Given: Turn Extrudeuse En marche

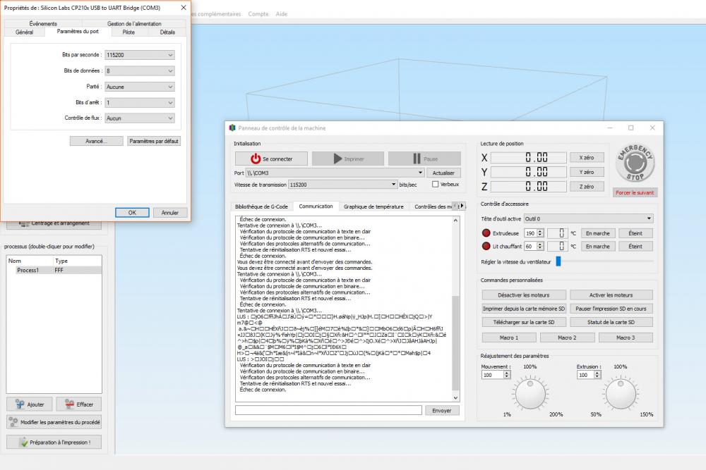Looking at the screenshot, I should 598,233.
